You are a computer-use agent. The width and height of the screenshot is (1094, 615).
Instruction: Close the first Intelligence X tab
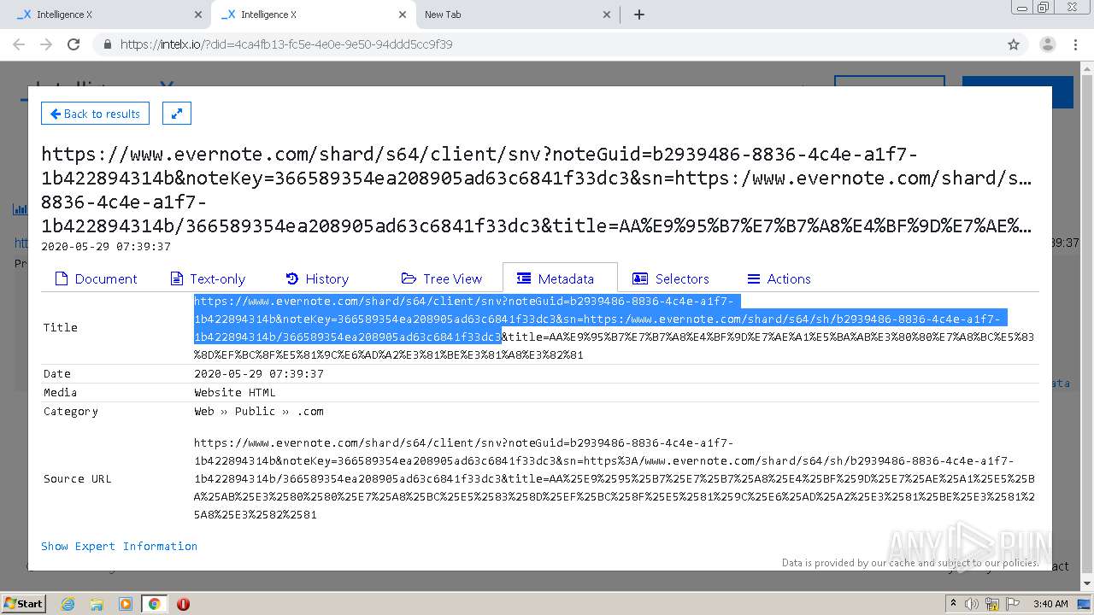[x=198, y=15]
